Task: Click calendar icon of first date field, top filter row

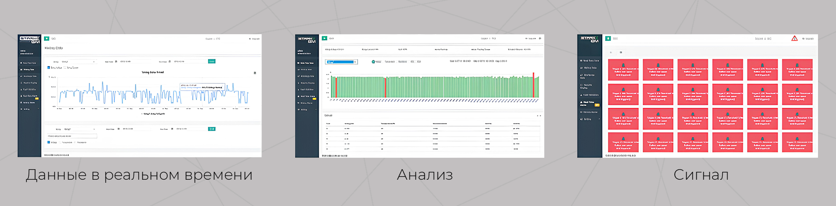Action: 116,62
